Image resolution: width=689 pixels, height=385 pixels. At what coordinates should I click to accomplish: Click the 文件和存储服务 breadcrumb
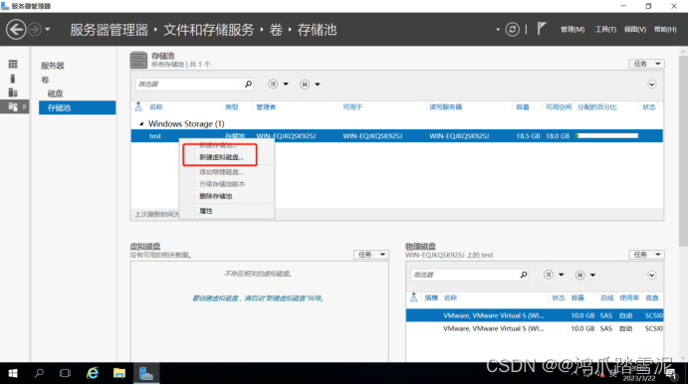pyautogui.click(x=209, y=30)
